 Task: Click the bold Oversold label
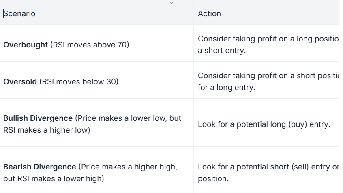coord(20,82)
